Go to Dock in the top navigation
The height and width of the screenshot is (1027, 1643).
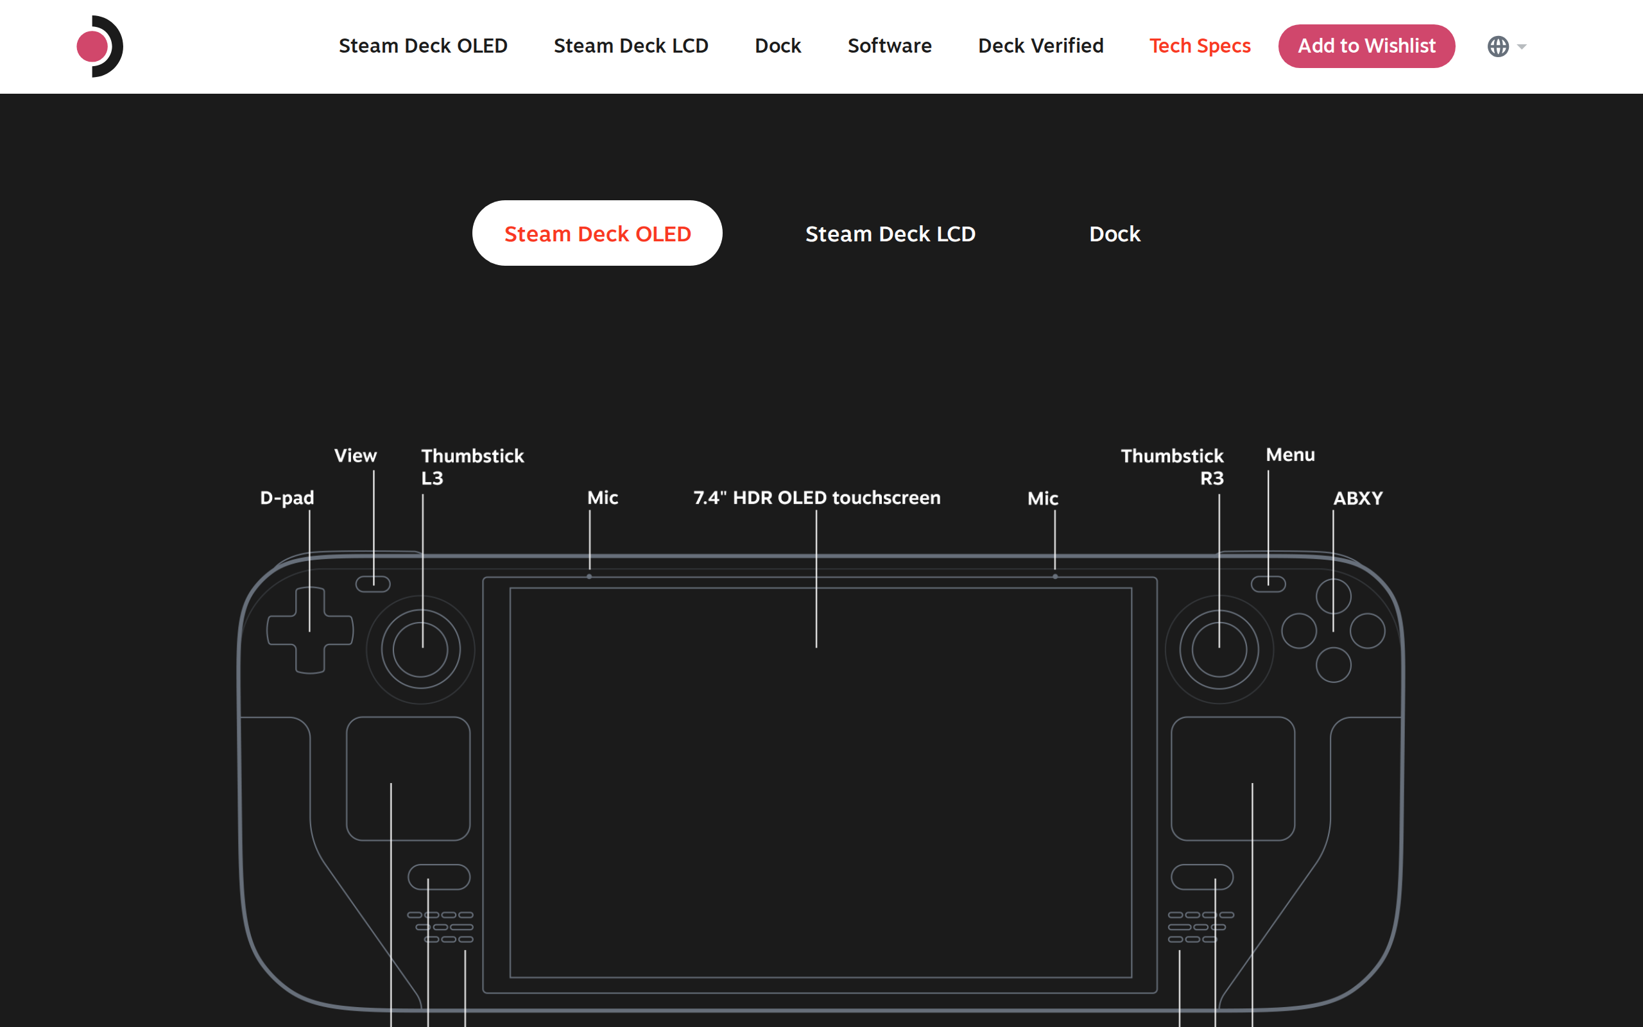click(x=778, y=46)
